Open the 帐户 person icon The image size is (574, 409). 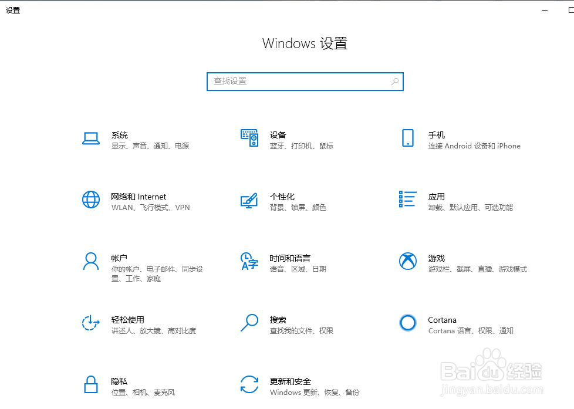point(91,261)
